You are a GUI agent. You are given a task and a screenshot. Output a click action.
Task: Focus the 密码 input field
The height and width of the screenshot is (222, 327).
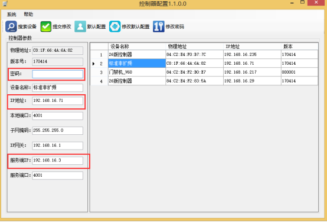pyautogui.click(x=58, y=74)
